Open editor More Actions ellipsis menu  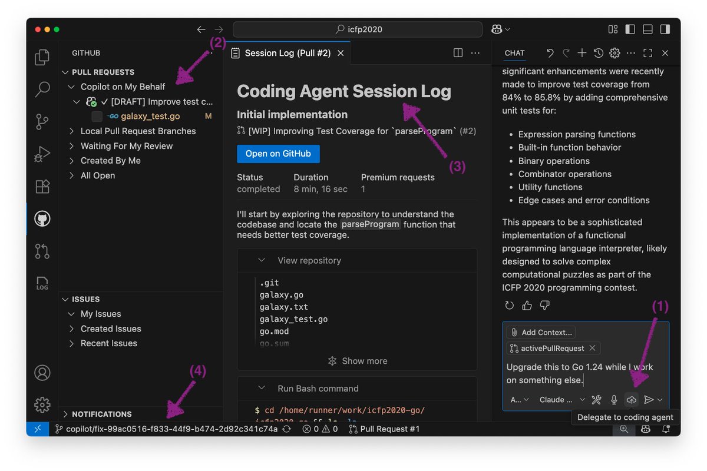475,53
